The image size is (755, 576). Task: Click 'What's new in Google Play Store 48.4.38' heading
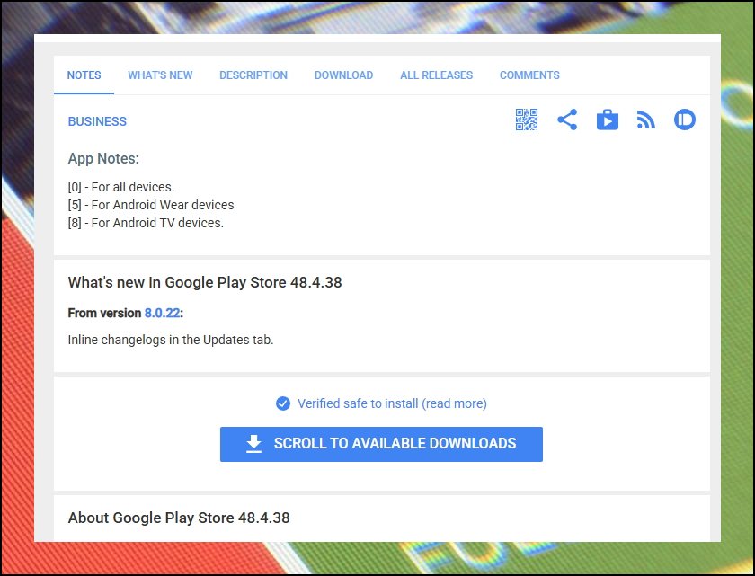(205, 282)
